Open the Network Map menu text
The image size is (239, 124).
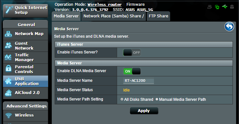click(x=29, y=34)
